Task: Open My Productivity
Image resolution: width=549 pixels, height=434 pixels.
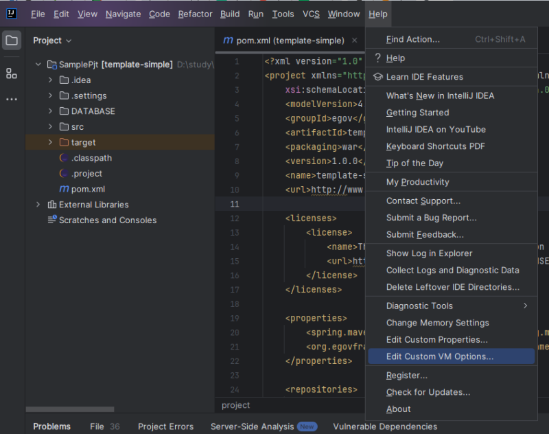Action: tap(452, 182)
